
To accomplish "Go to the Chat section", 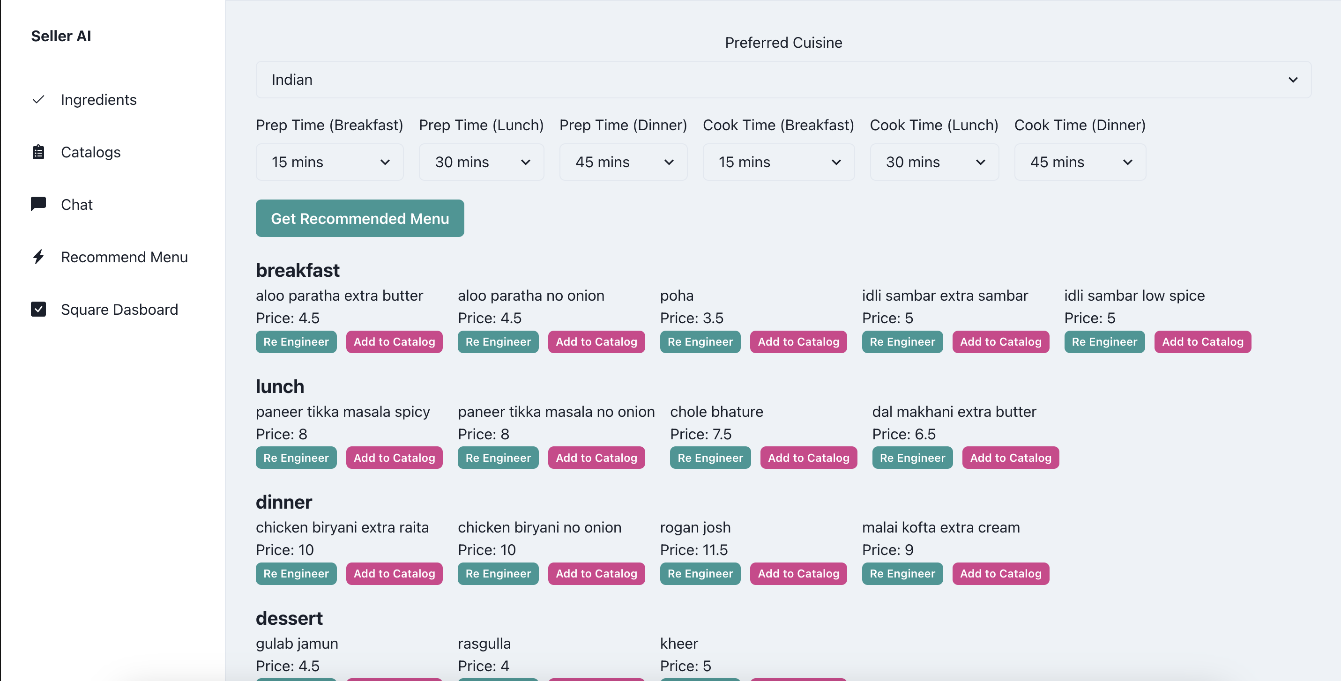I will (x=76, y=205).
